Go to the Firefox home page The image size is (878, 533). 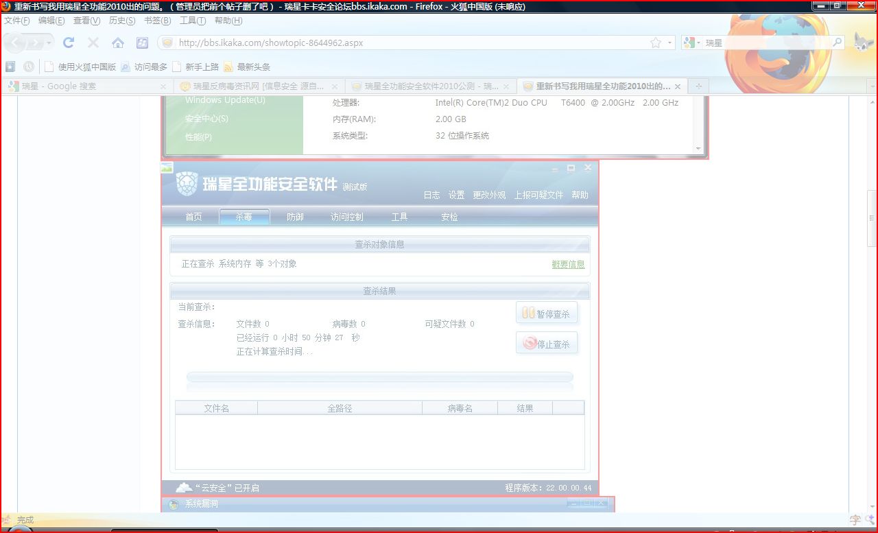118,43
